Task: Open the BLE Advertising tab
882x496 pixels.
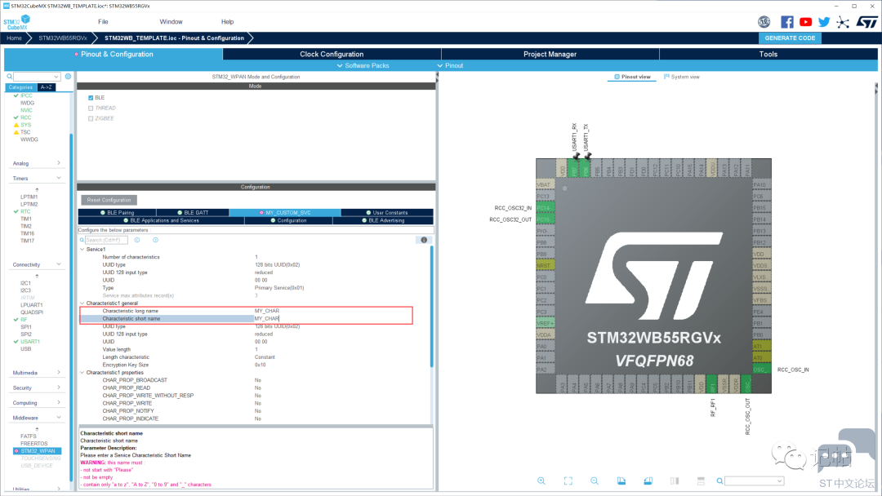Action: click(x=383, y=220)
